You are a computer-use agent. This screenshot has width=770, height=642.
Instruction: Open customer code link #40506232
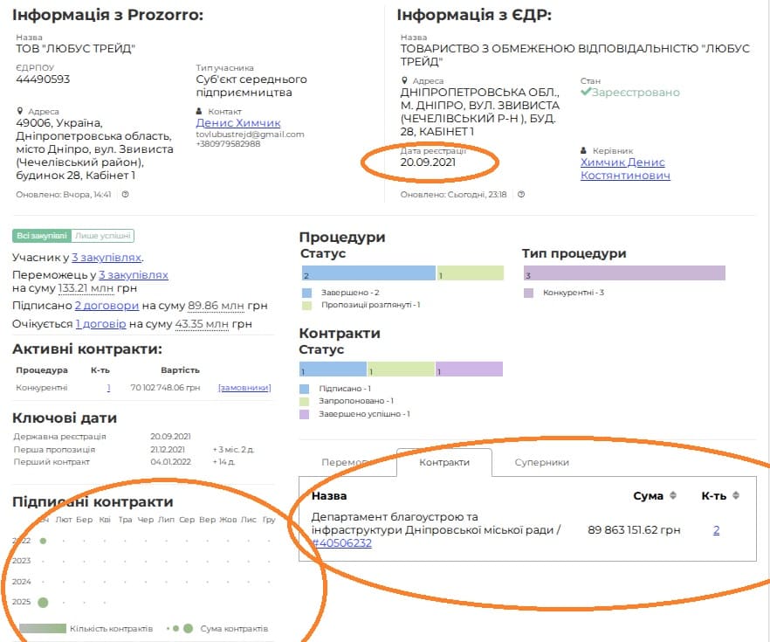tap(341, 543)
